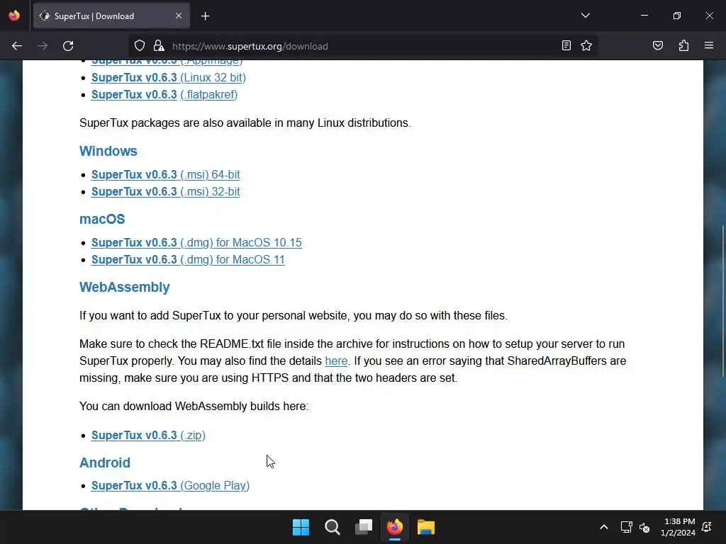The height and width of the screenshot is (544, 726).
Task: Close the SuperTux Download tab
Action: tap(179, 16)
